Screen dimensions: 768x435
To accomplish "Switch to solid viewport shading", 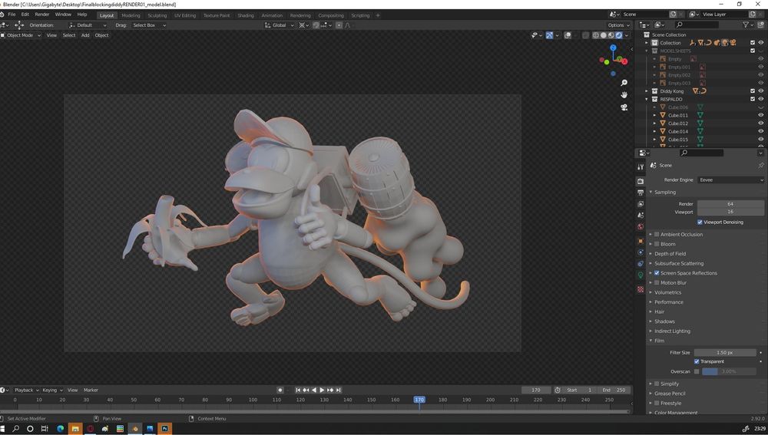I will pyautogui.click(x=604, y=35).
